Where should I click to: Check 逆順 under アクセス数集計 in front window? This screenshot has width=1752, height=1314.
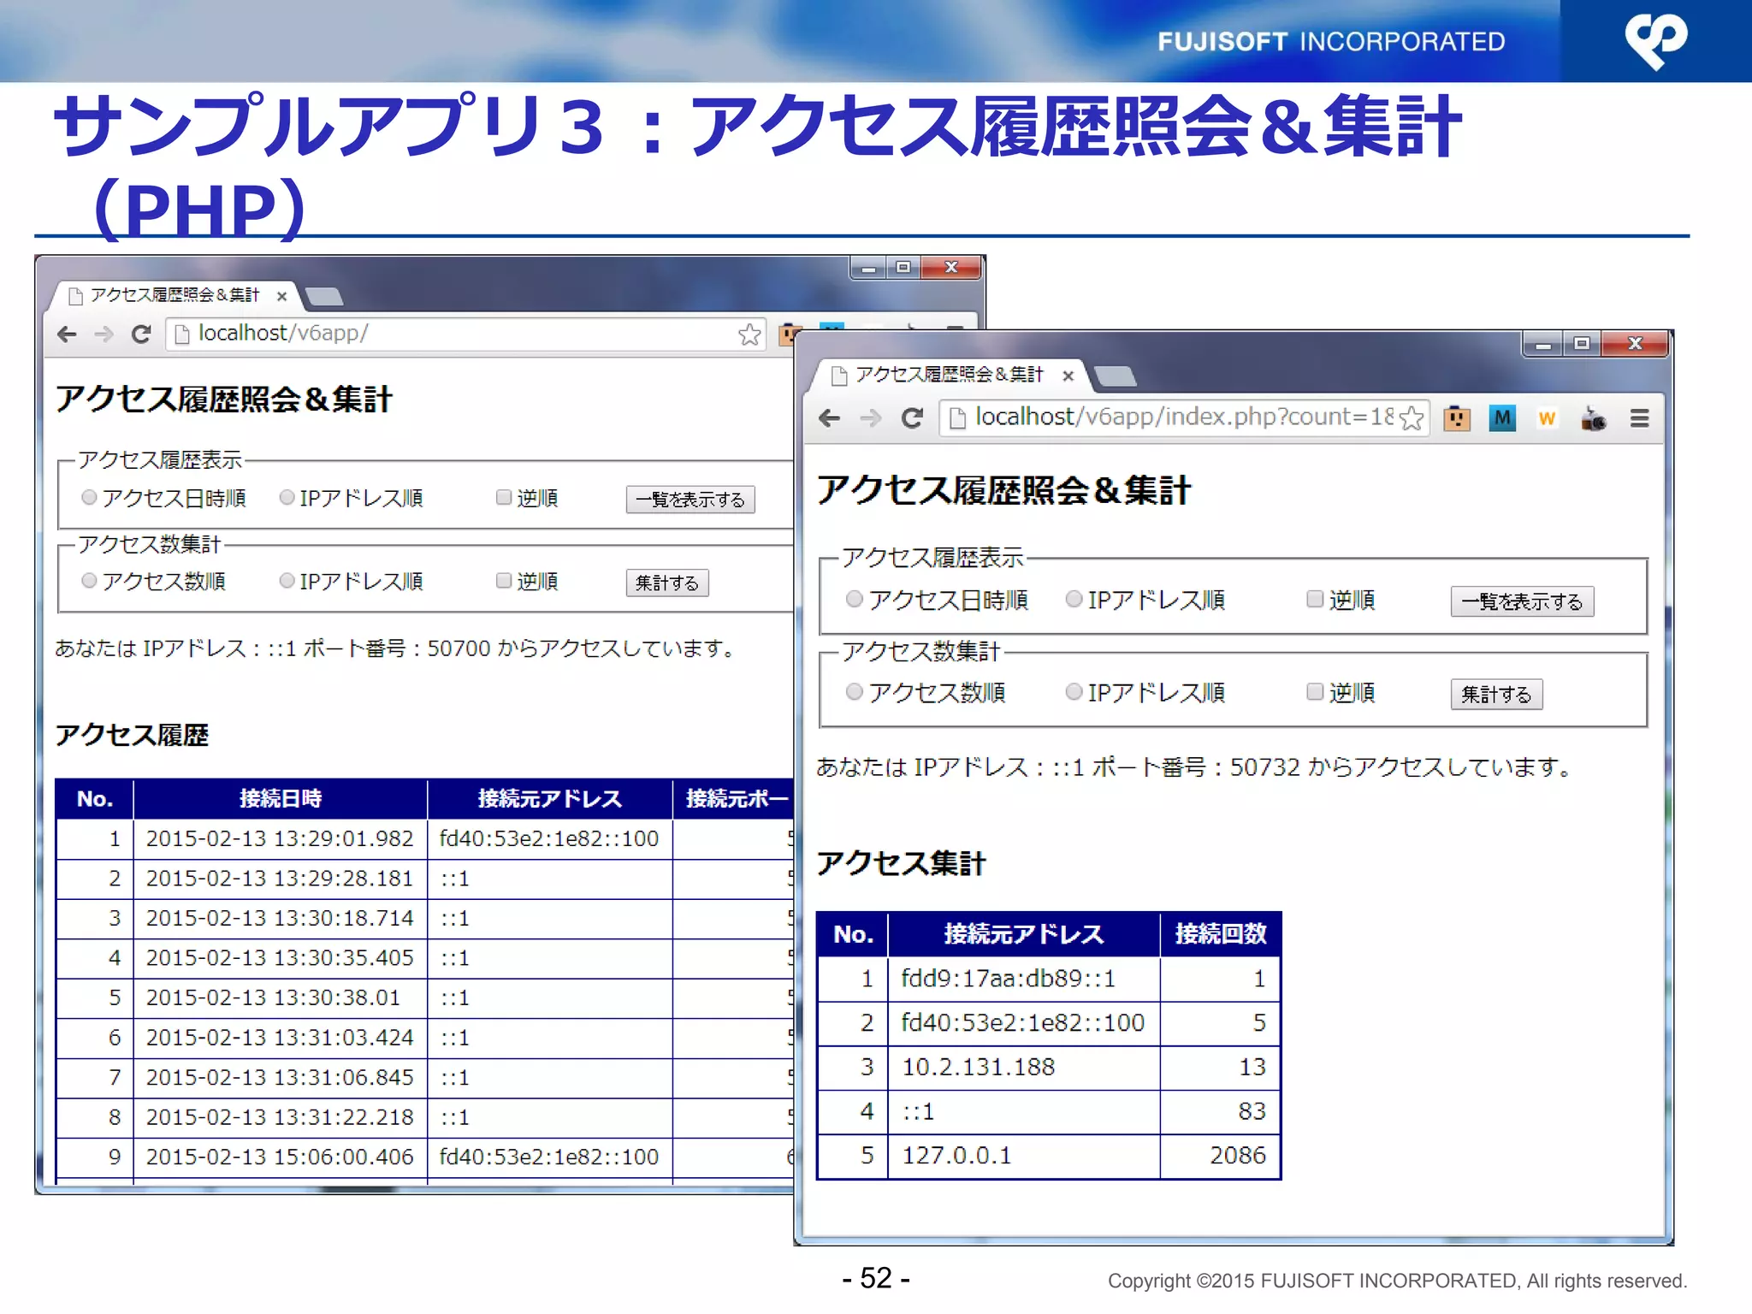point(1315,691)
